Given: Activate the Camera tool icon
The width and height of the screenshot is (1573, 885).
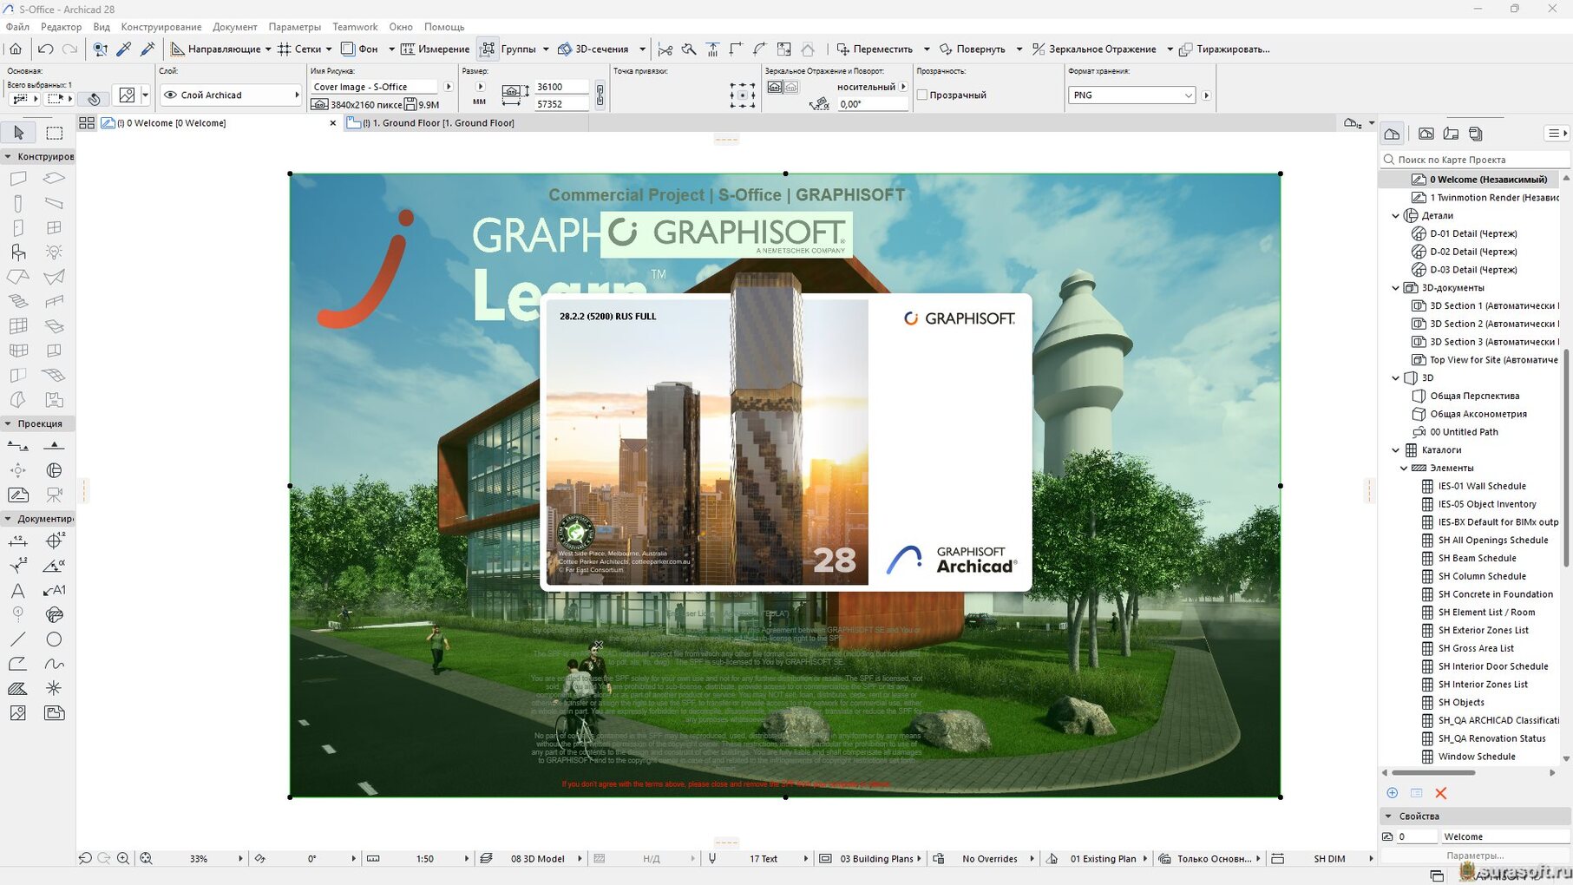Looking at the screenshot, I should coord(54,495).
